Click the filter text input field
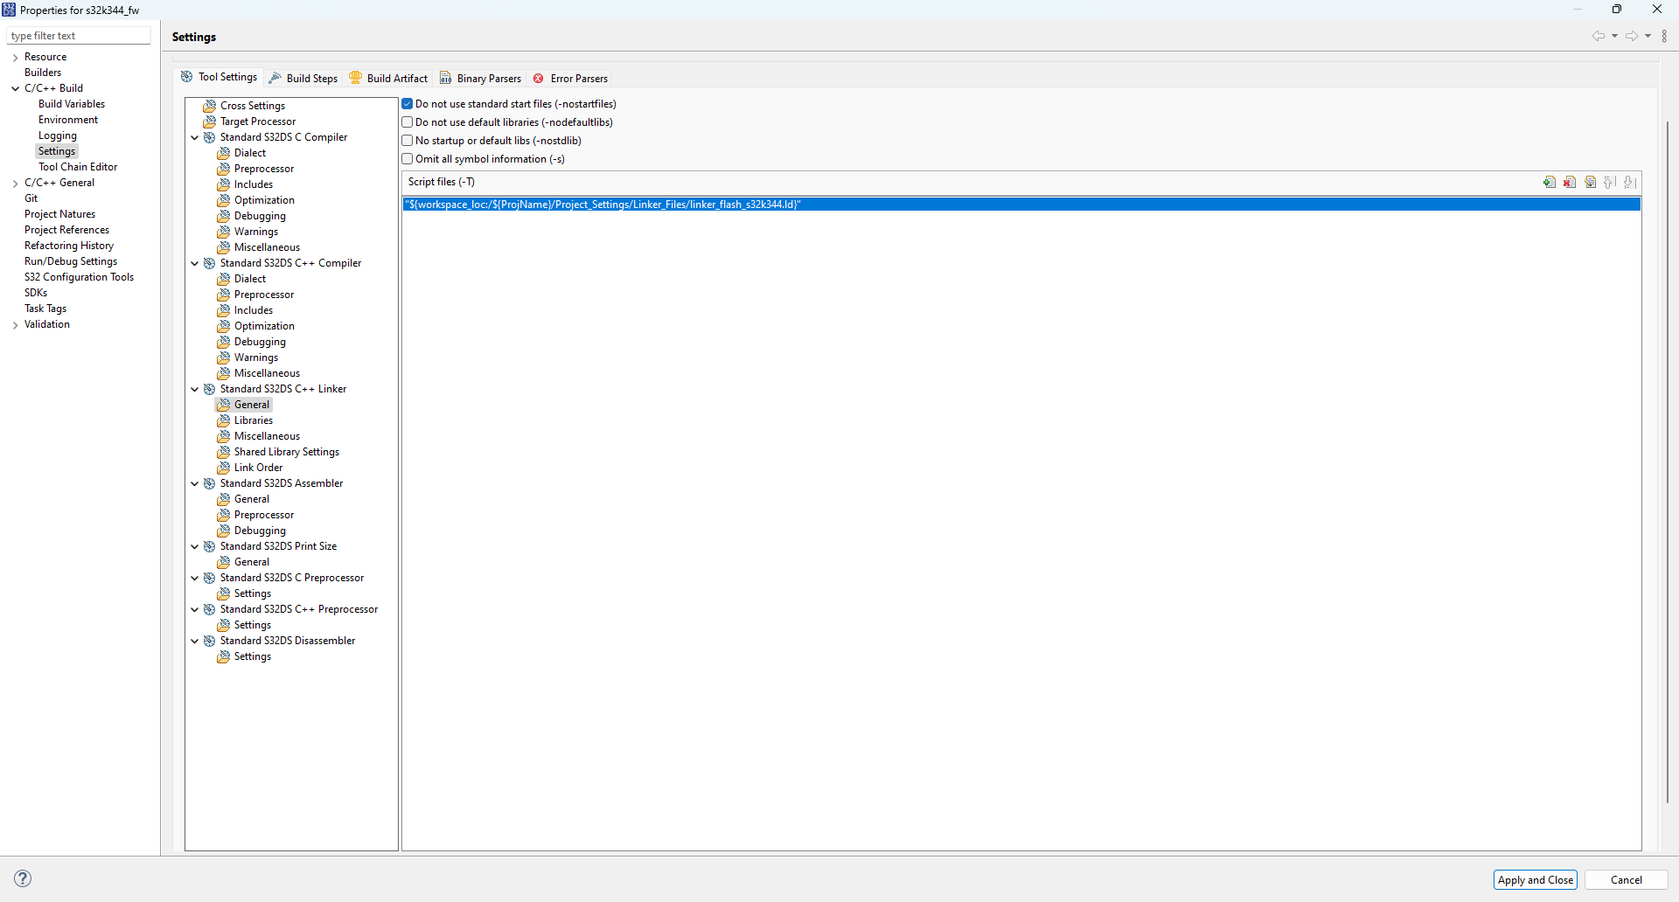This screenshot has height=902, width=1679. (x=79, y=35)
